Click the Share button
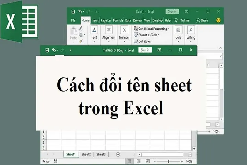This screenshot has height=165, width=247. (x=202, y=20)
